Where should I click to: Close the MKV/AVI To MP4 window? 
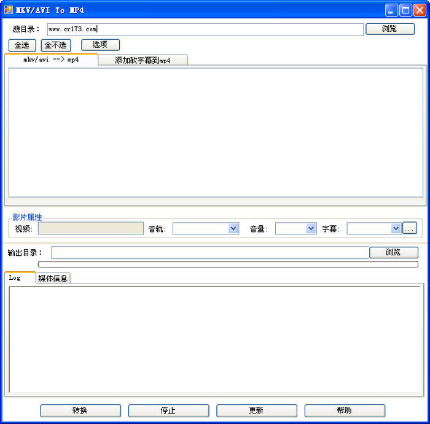tap(420, 10)
